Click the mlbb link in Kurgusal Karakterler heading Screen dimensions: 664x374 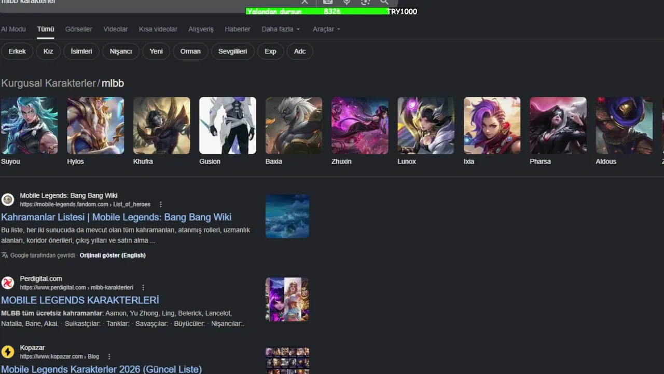point(113,83)
